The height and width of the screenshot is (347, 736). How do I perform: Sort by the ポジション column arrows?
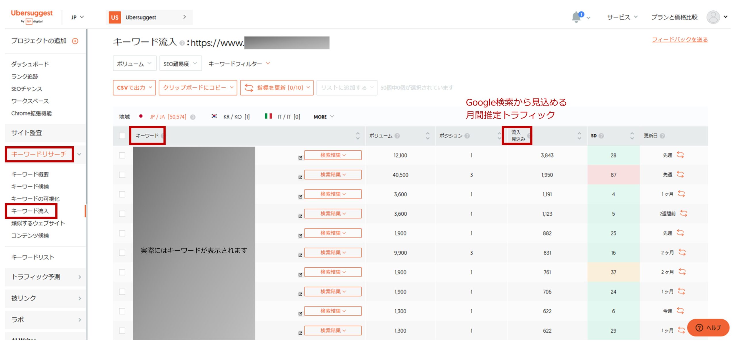pos(499,136)
